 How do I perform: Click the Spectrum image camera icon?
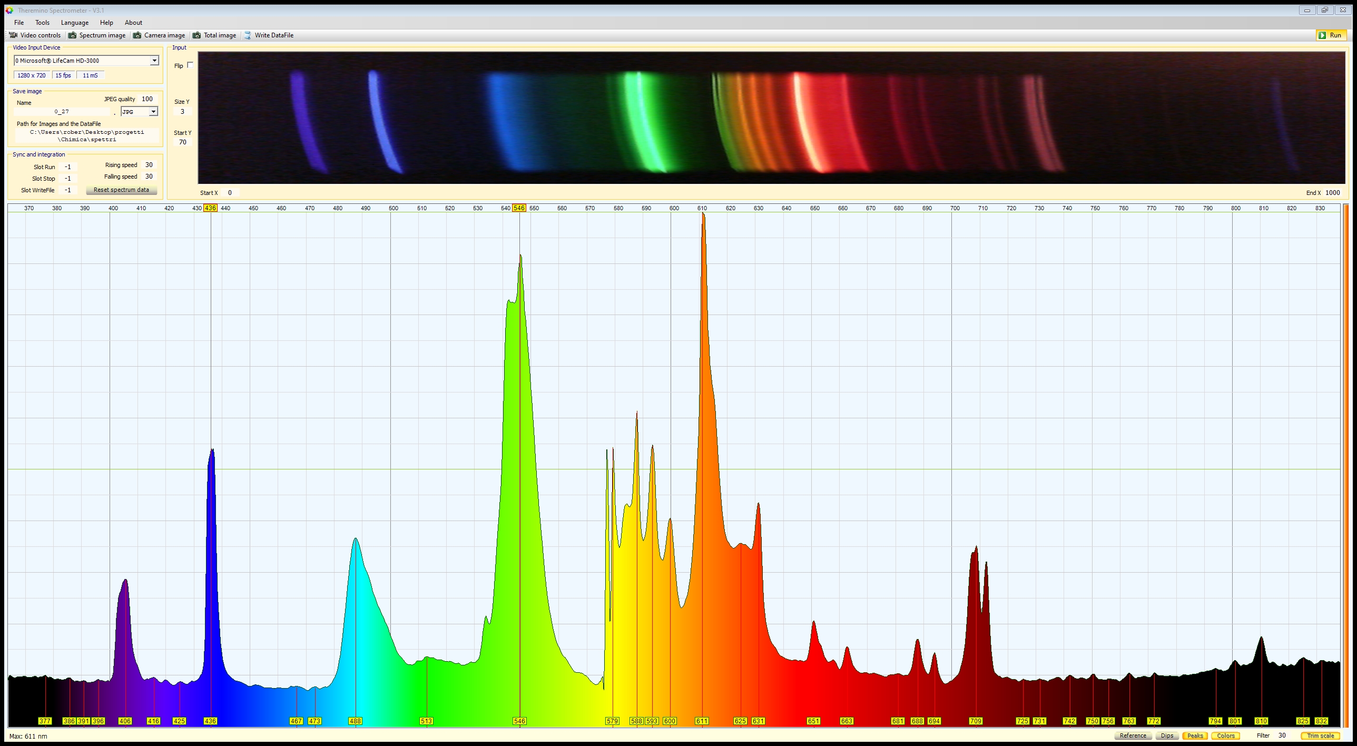click(72, 35)
